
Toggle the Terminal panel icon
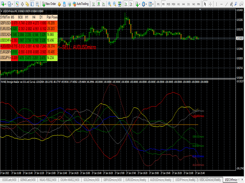point(32,4)
